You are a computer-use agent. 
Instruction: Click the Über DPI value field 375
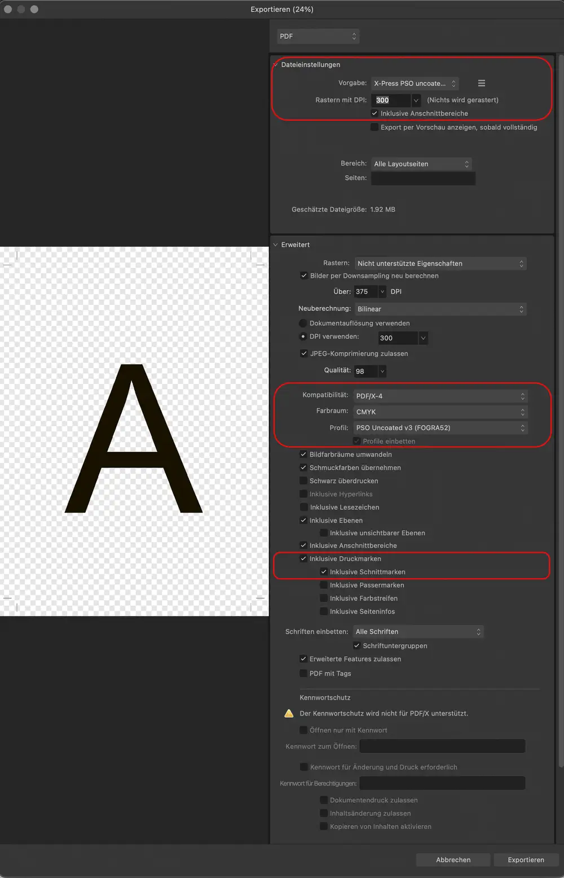pos(366,292)
